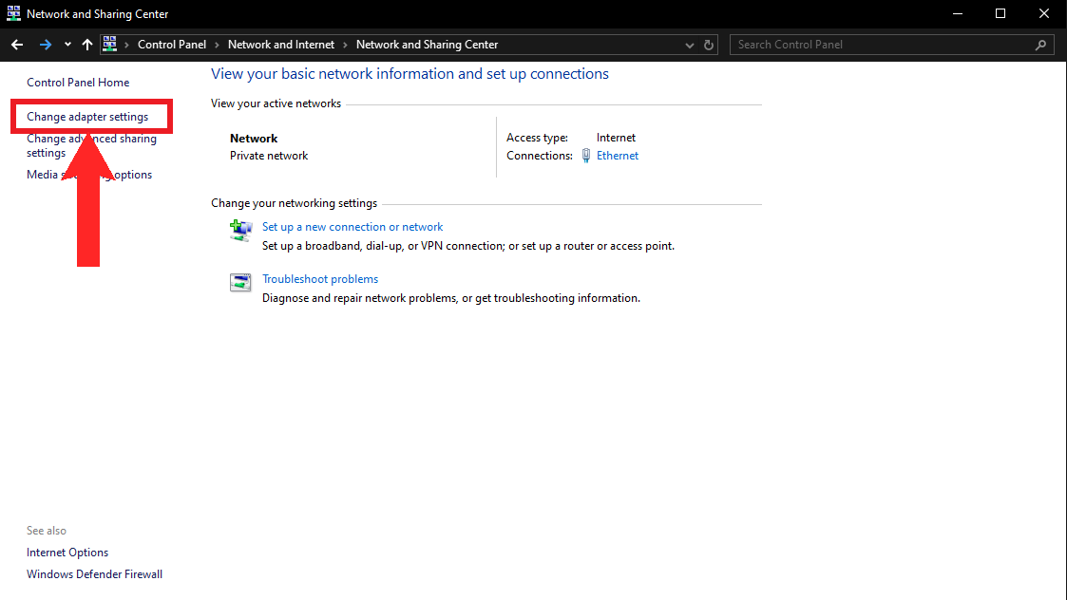Select Network and Internet breadcrumb
This screenshot has height=600, width=1067.
click(x=281, y=45)
